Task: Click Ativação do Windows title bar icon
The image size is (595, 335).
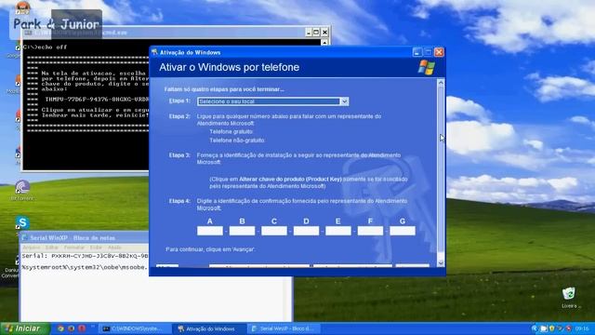Action: pyautogui.click(x=154, y=52)
